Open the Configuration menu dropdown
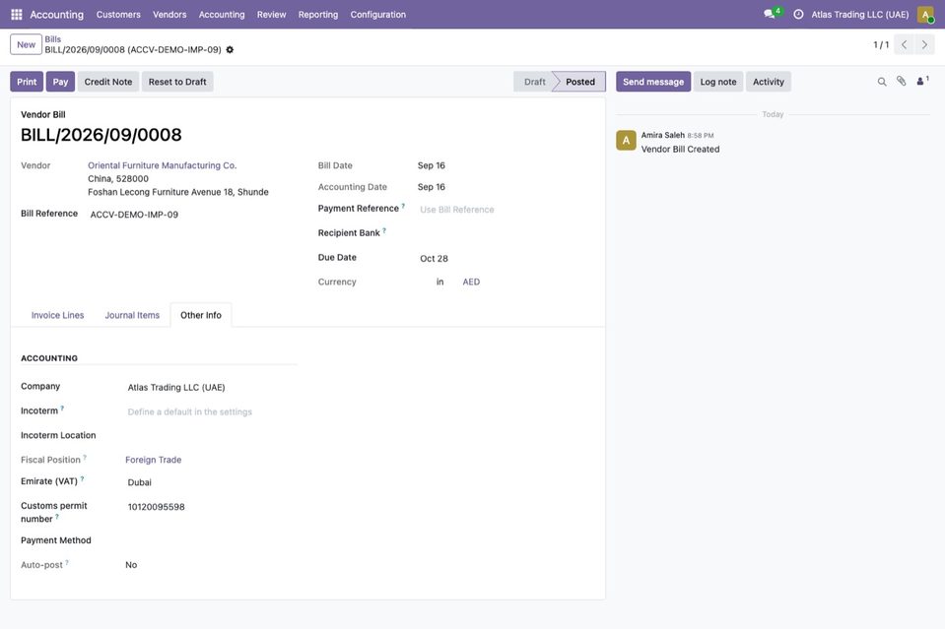Screen dimensions: 945x629 coord(377,15)
